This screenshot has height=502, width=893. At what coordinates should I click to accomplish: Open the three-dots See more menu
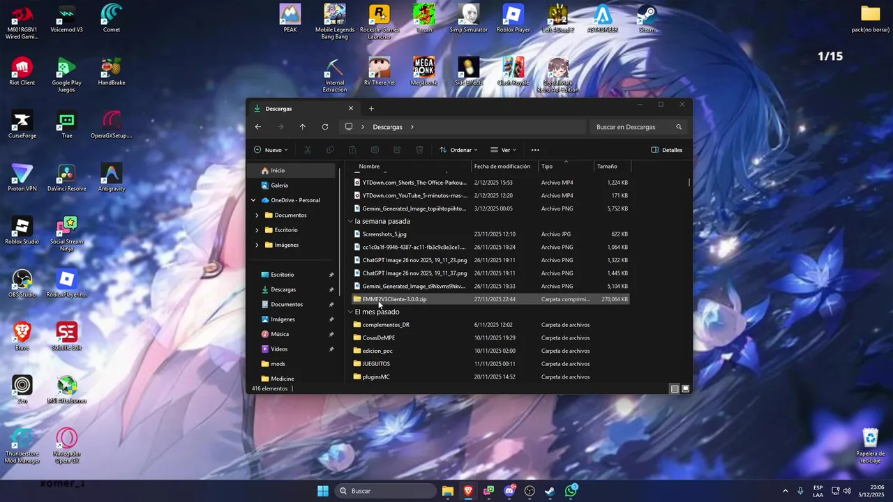(535, 150)
